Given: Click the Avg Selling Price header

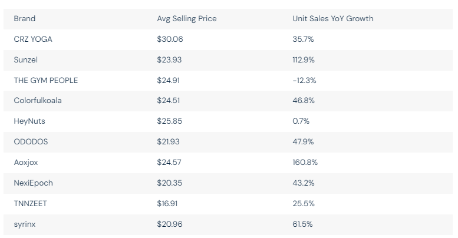Looking at the screenshot, I should click(x=186, y=19).
